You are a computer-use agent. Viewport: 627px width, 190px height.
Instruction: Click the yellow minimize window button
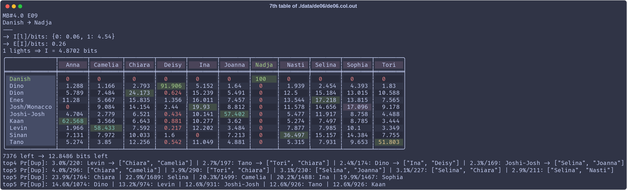14,6
